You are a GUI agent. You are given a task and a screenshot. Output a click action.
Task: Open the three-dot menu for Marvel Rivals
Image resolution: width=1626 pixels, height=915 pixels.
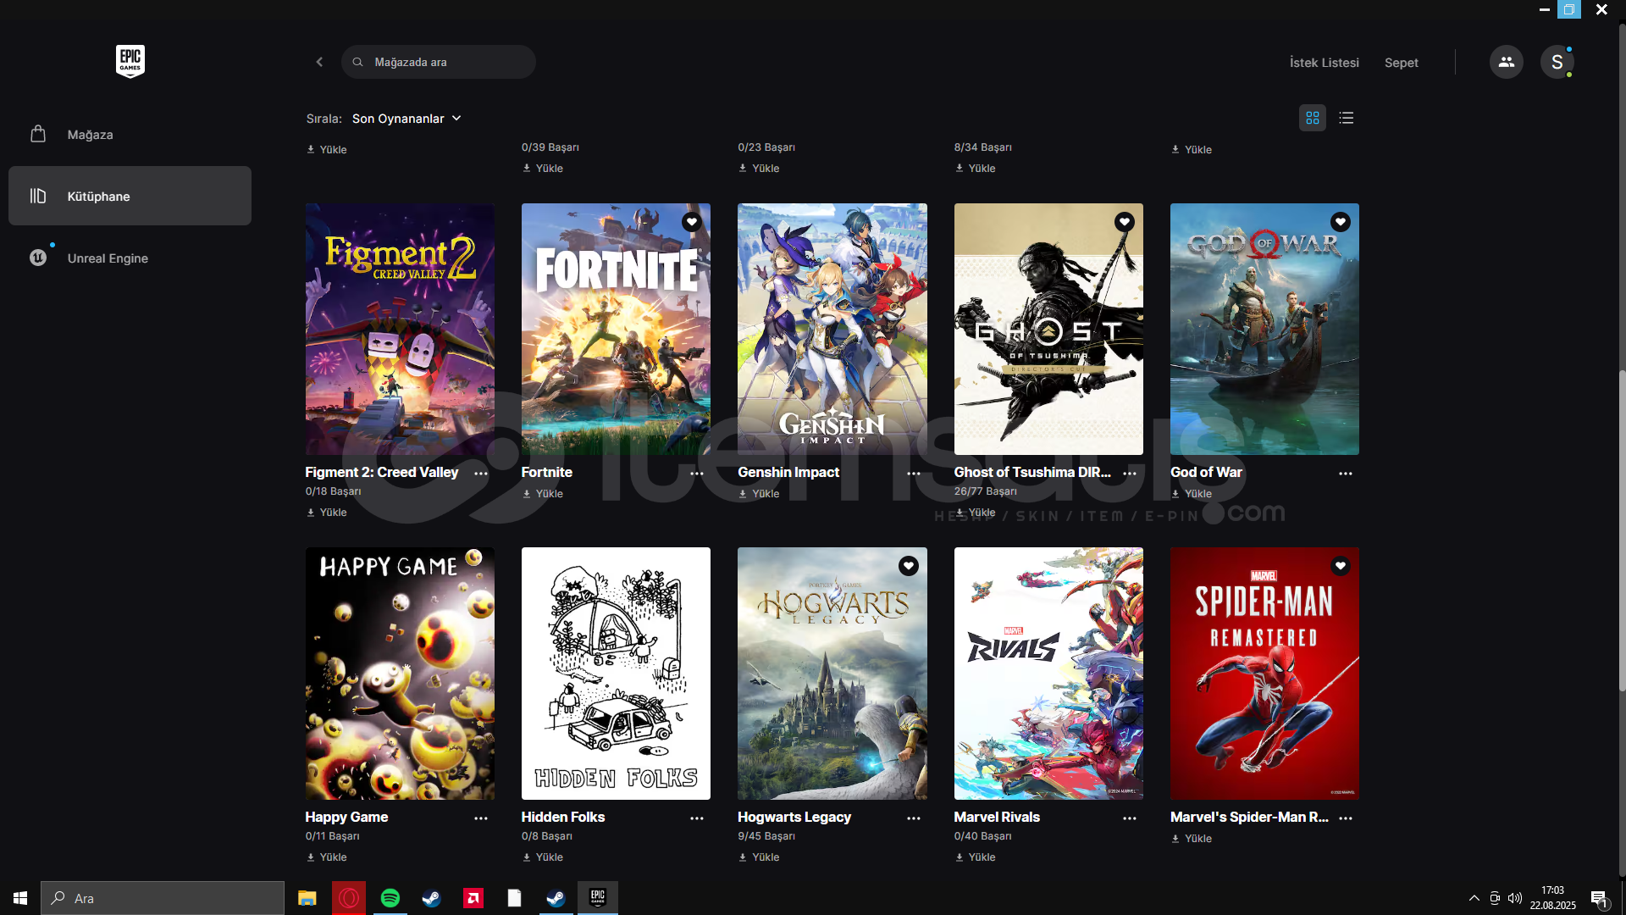pyautogui.click(x=1130, y=818)
